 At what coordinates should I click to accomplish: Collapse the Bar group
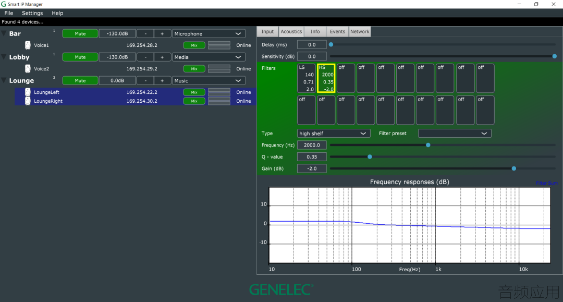click(x=4, y=34)
